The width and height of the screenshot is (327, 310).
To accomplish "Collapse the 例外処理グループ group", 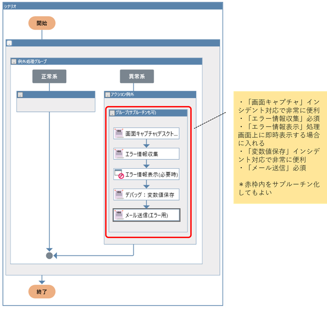I will [14, 61].
